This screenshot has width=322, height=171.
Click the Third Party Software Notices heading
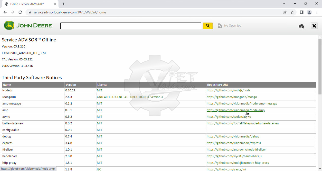click(x=32, y=78)
